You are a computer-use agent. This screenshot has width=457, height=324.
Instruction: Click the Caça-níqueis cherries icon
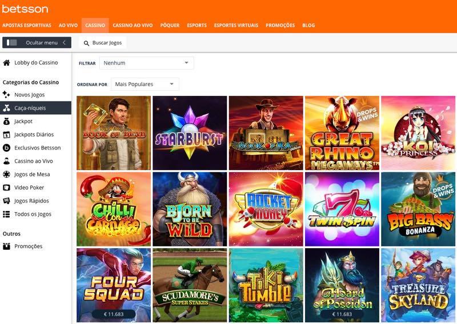click(6, 108)
